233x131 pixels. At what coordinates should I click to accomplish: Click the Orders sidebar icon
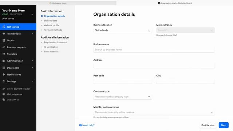[4, 40]
